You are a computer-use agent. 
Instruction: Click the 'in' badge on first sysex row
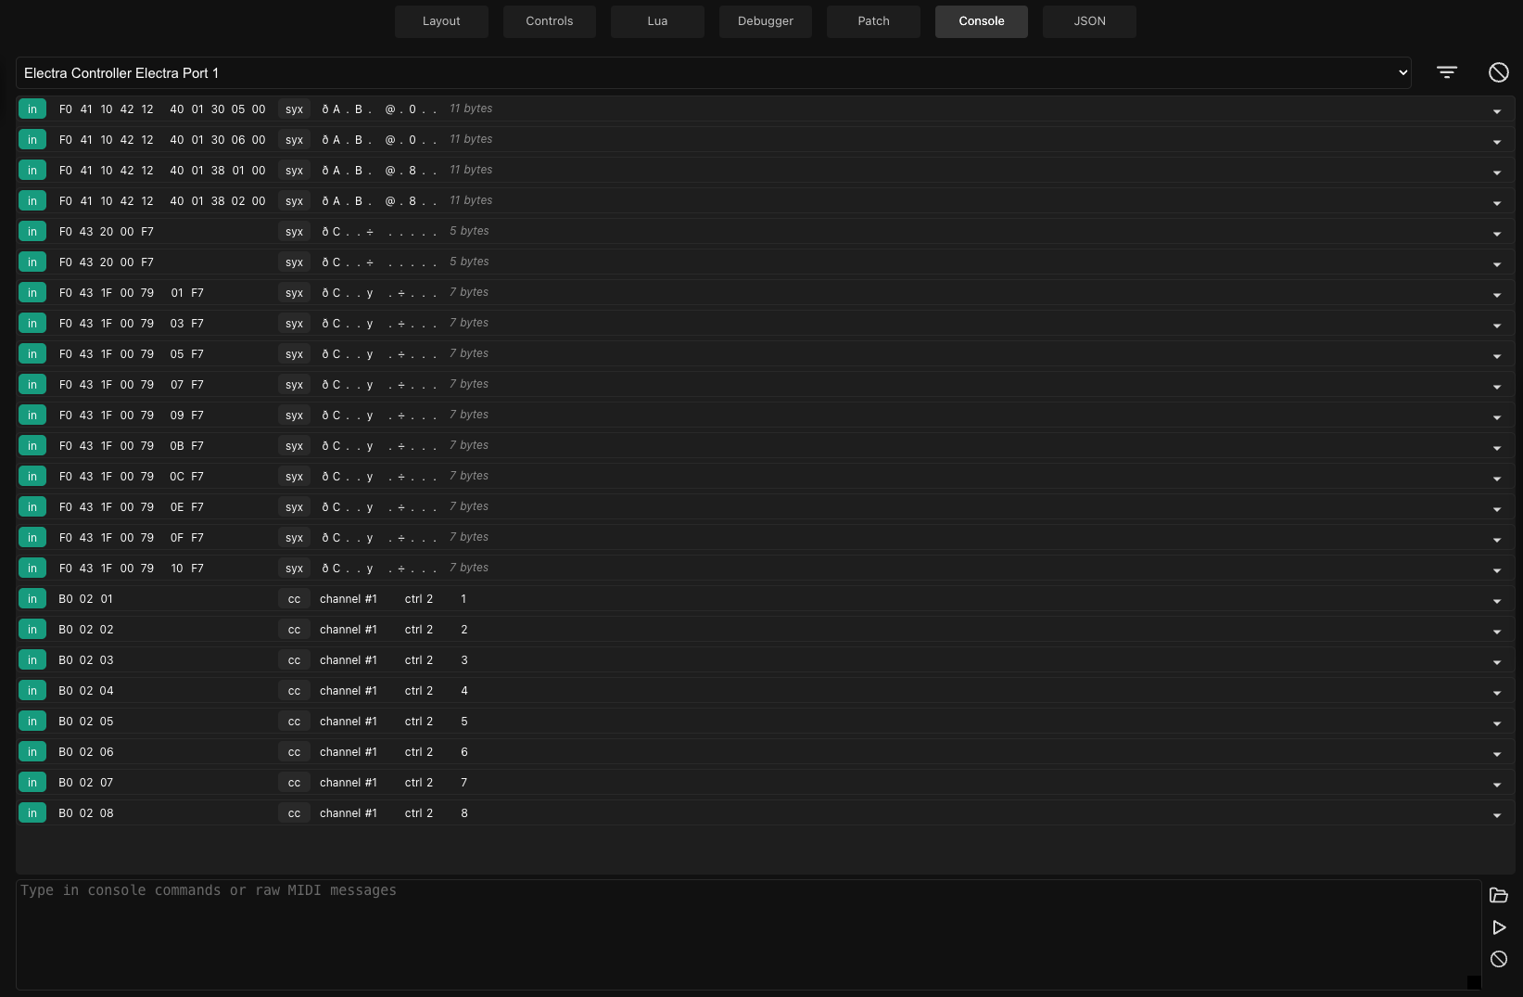[32, 109]
